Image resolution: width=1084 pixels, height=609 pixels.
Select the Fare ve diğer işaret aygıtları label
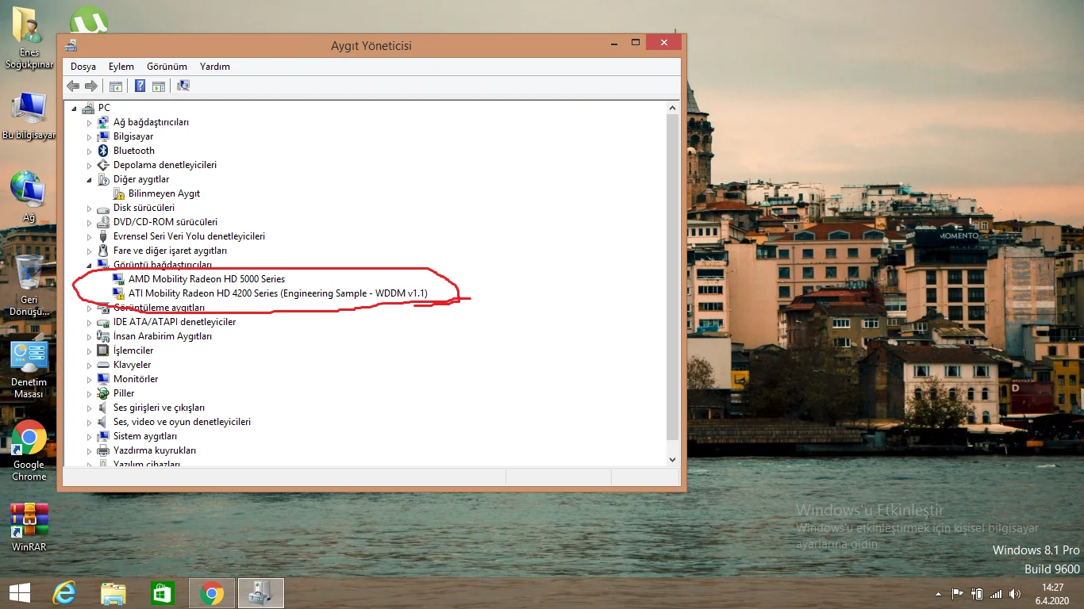coord(171,251)
